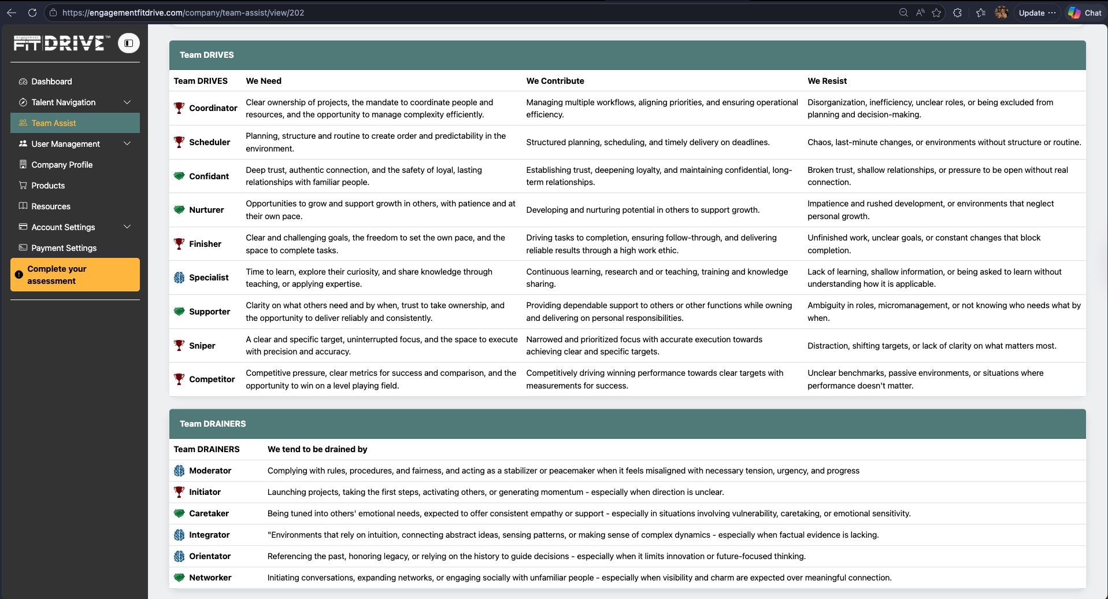This screenshot has height=599, width=1108.
Task: Open the favorites list icon
Action: pos(981,13)
